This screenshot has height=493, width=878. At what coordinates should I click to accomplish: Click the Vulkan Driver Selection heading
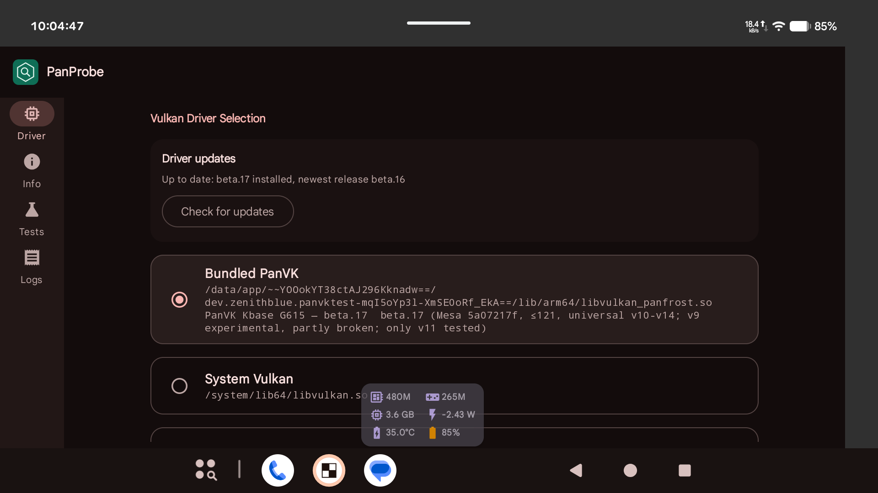208,118
